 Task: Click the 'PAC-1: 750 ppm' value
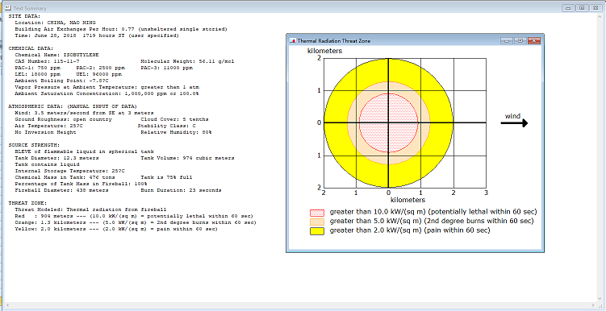click(x=37, y=68)
